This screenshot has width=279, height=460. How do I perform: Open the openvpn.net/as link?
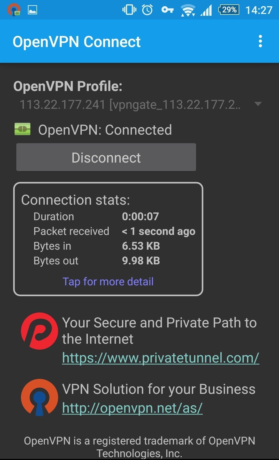132,408
